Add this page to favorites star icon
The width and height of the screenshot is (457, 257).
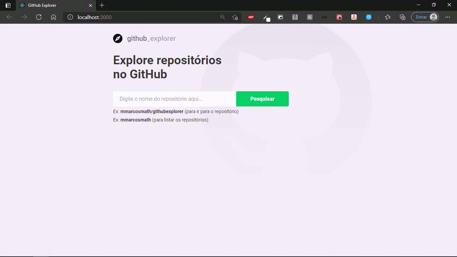pos(235,17)
